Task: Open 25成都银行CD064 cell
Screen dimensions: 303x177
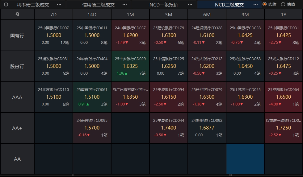Action: pyautogui.click(x=284, y=97)
